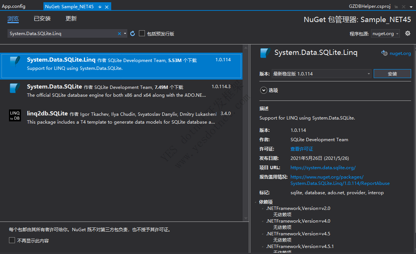Image resolution: width=416 pixels, height=254 pixels.
Task: Click the 每个包都由其所有者许可给你 disclaimer text
Action: [x=89, y=230]
